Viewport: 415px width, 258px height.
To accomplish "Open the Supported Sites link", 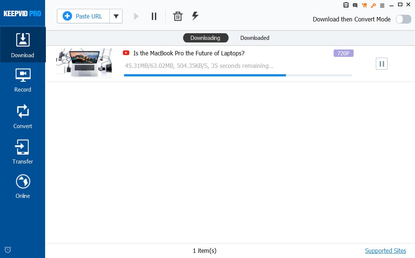I will 385,251.
